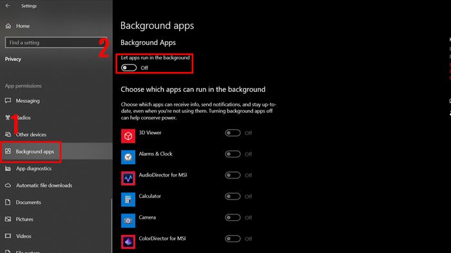Click the sidebar vertical scrollbar
The image size is (451, 253).
point(111,225)
